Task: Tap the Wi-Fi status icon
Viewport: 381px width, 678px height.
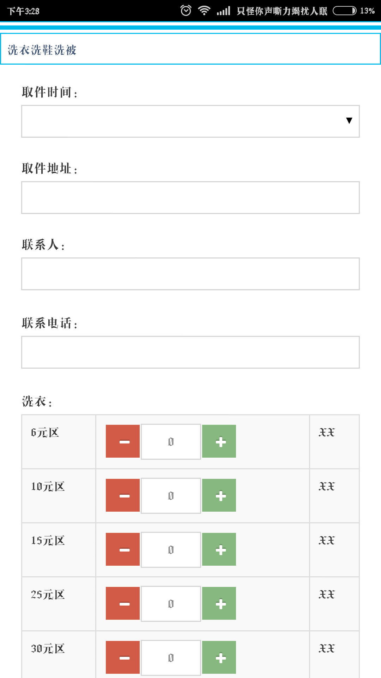Action: (x=204, y=11)
